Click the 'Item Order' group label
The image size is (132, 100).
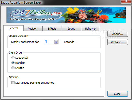click(16, 53)
